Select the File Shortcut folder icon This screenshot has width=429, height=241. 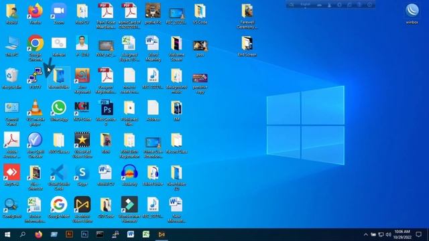(x=36, y=177)
